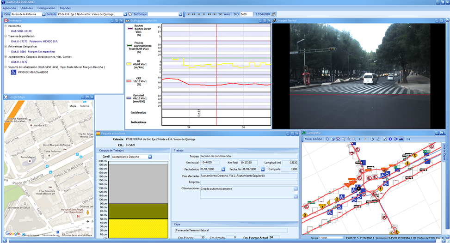Open the Carril Acotamiento Derecho dropdown
The width and height of the screenshot is (450, 243).
click(150, 157)
